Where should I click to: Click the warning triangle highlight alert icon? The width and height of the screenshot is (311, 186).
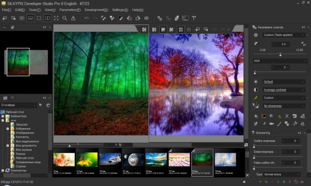pos(73,19)
